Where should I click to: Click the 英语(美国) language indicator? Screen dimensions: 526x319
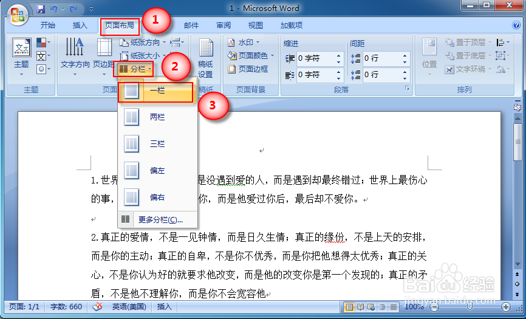(x=129, y=306)
